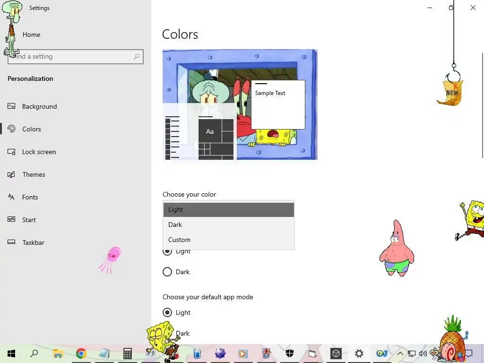
Task: Open the spider game icon on taskbar
Action: coord(267,354)
